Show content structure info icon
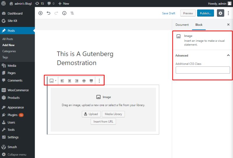 64,13
